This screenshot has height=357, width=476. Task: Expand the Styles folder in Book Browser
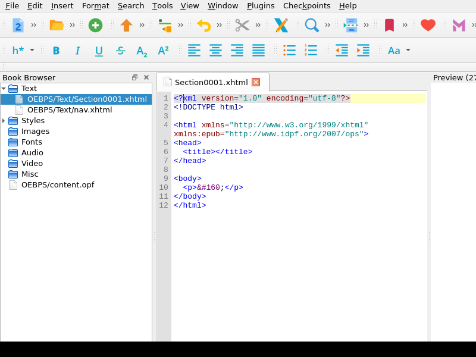tap(4, 120)
